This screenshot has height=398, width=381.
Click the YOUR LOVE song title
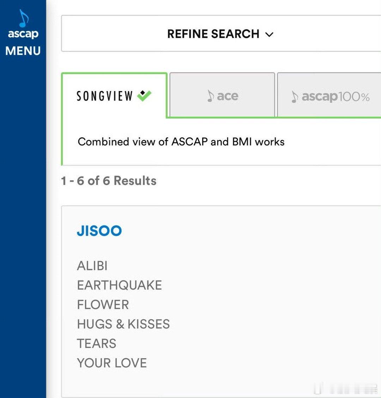[x=111, y=363]
